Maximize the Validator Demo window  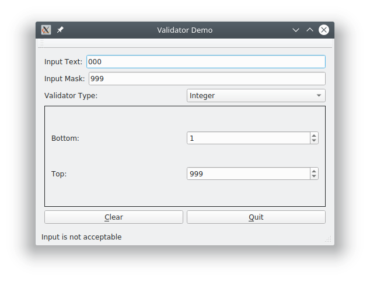click(310, 30)
